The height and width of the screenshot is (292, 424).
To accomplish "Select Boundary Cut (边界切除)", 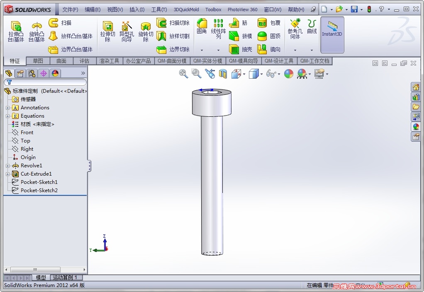I will [173, 49].
